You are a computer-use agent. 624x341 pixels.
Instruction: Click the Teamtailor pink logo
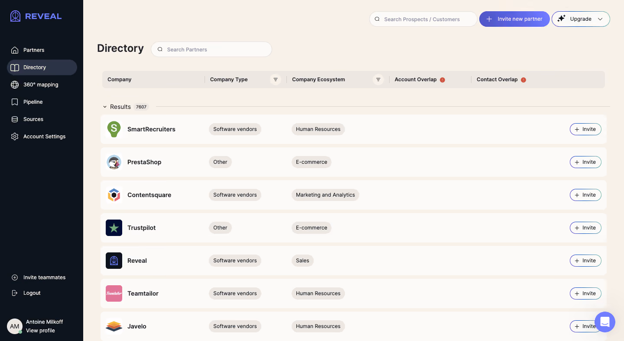point(114,293)
